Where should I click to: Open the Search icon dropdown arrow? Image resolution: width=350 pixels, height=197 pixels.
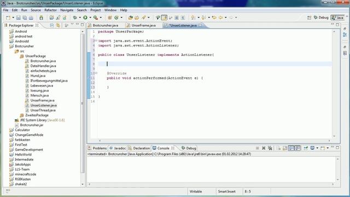(149, 18)
